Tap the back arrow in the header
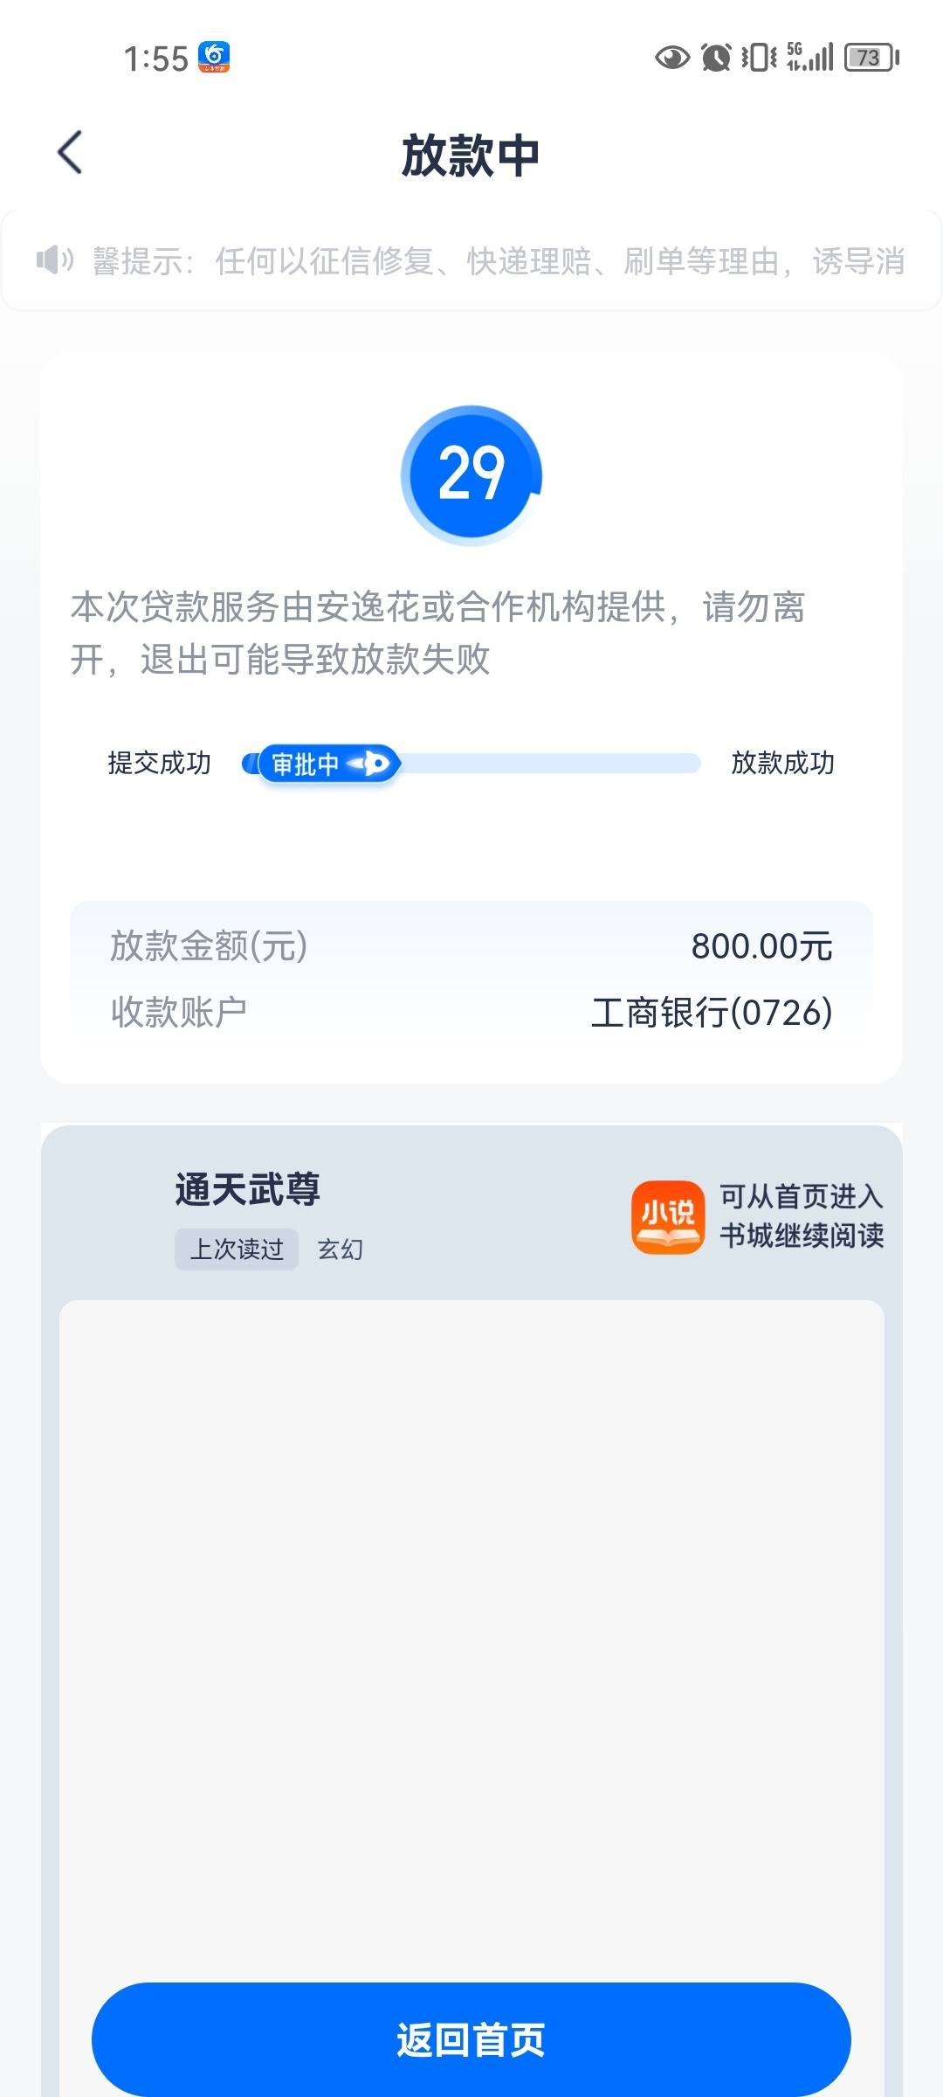Image resolution: width=943 pixels, height=2097 pixels. click(70, 153)
